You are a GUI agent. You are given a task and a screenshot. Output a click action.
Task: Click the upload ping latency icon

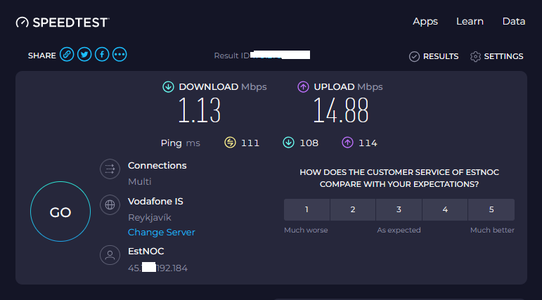347,143
